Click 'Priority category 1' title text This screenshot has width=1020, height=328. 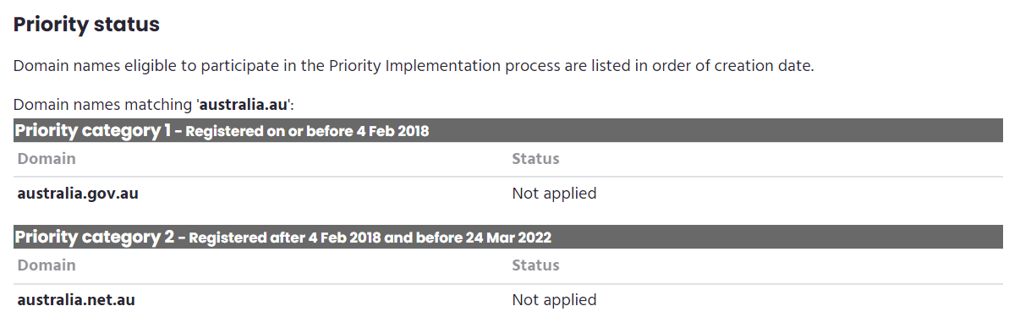click(x=93, y=131)
